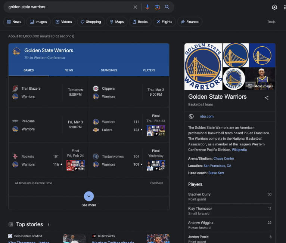Image resolution: width=286 pixels, height=243 pixels.
Task: Click the Feedback link under games
Action: pyautogui.click(x=156, y=183)
